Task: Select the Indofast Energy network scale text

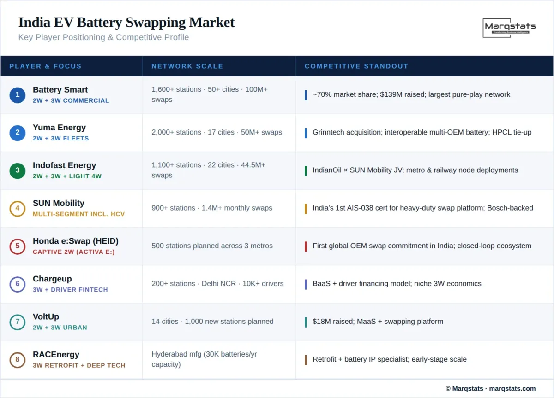Action: click(x=208, y=170)
